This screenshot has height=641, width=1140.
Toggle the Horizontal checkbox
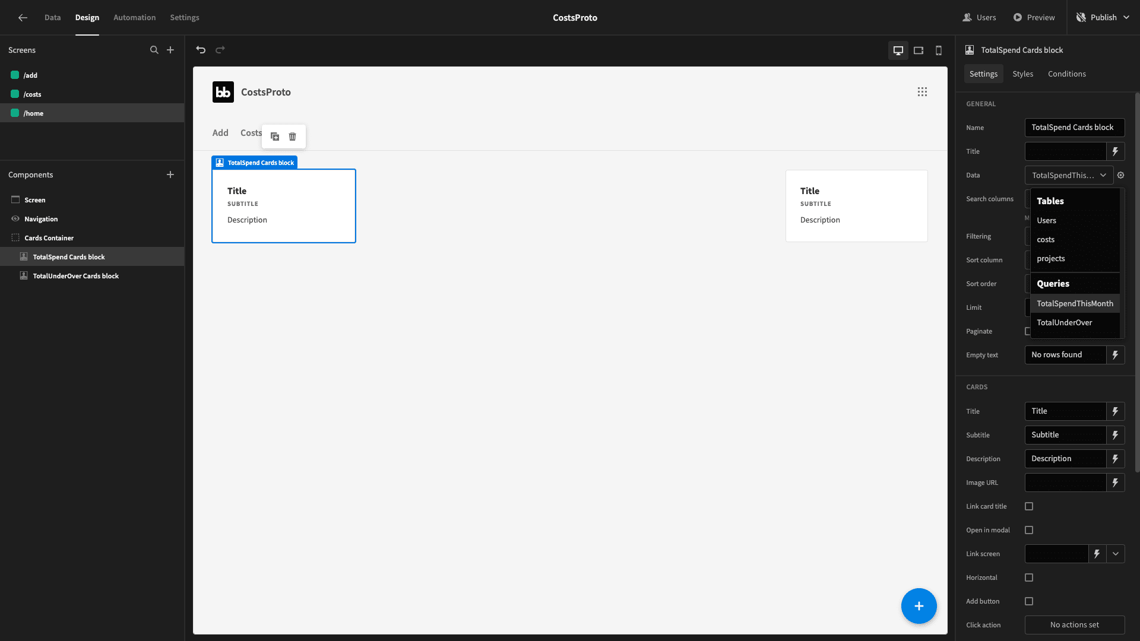tap(1029, 577)
